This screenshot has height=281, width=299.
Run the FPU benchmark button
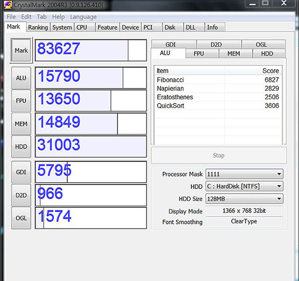click(x=21, y=101)
